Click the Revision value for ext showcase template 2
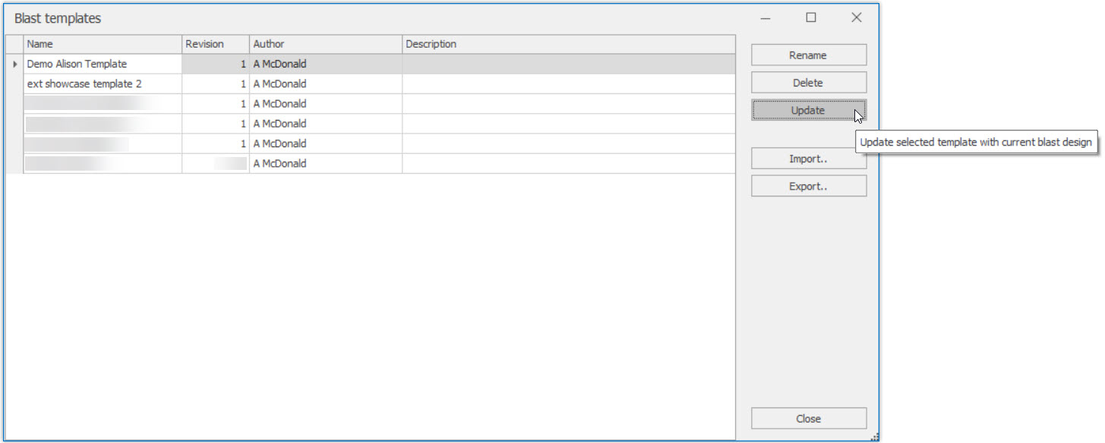The height and width of the screenshot is (443, 1105). (x=216, y=84)
